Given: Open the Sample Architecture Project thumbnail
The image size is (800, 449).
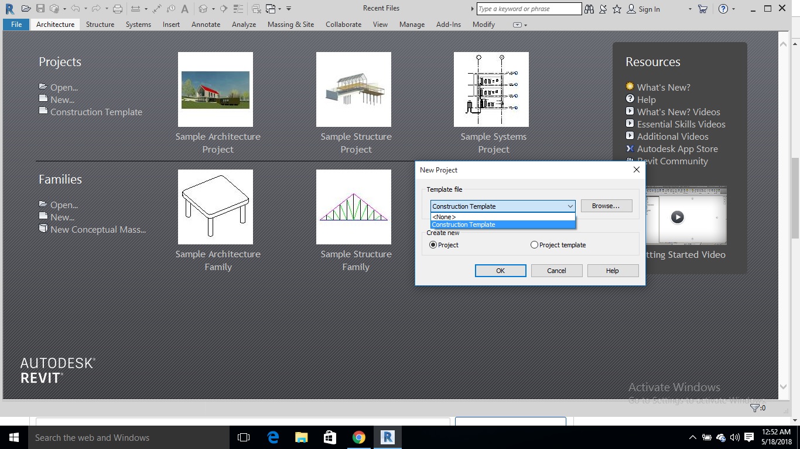Looking at the screenshot, I should [216, 89].
